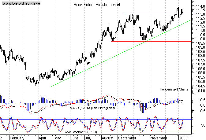Click the 111.0 price axis value
The width and height of the screenshot is (206, 140).
[200, 31]
